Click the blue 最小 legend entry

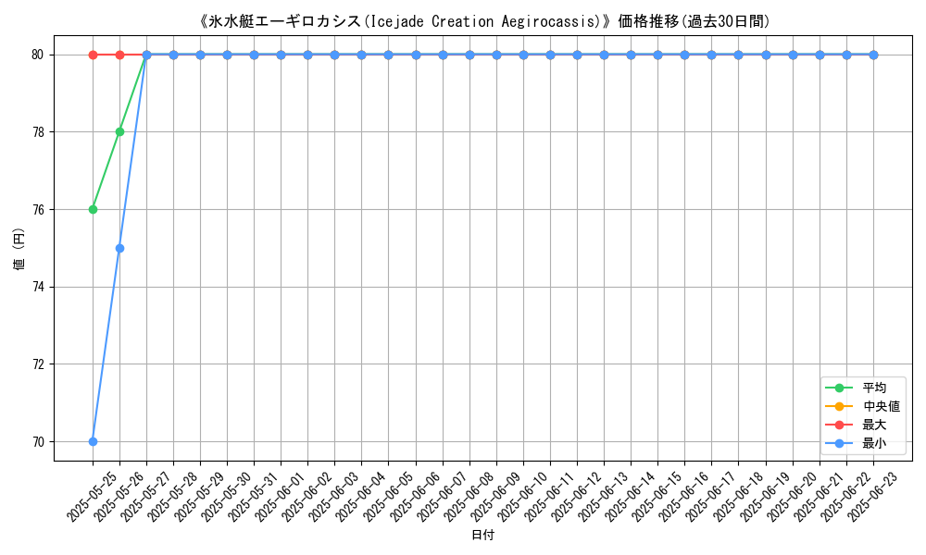pyautogui.click(x=856, y=443)
